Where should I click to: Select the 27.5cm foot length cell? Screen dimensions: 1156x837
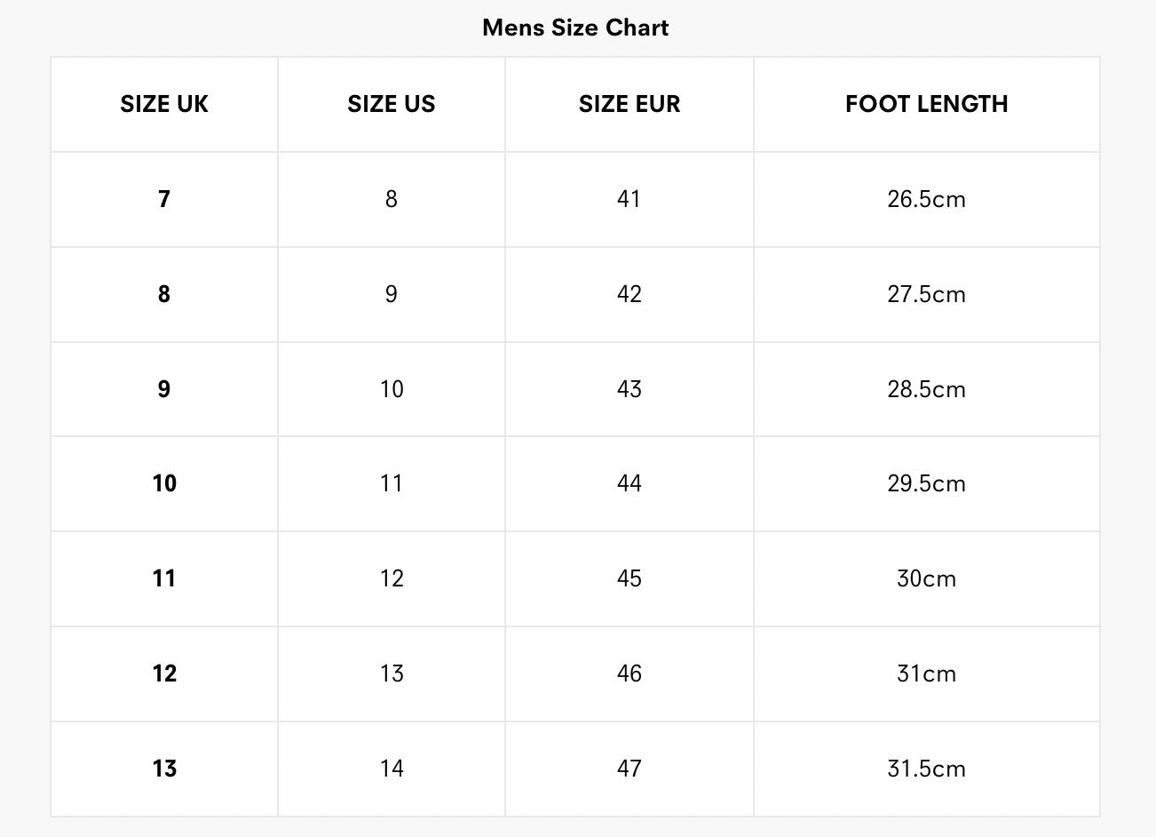tap(926, 294)
